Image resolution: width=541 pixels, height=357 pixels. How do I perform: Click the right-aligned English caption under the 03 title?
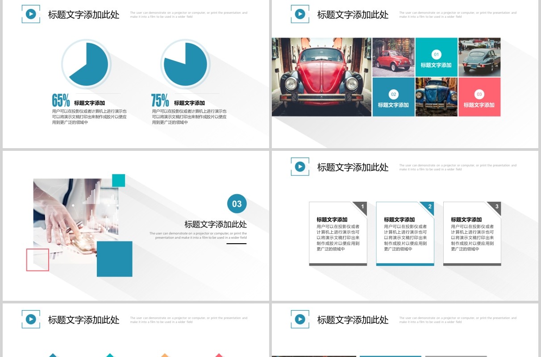[x=198, y=235]
